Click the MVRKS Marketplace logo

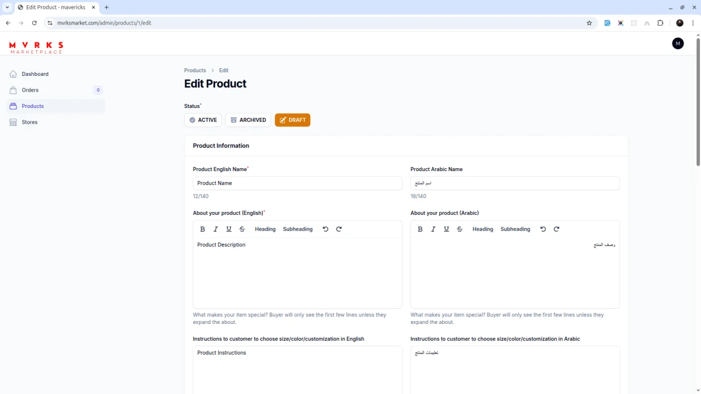click(36, 47)
